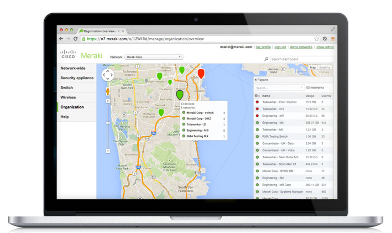The height and width of the screenshot is (233, 392).
Task: Open Teleworker - Z1 in map popup
Action: [197, 124]
